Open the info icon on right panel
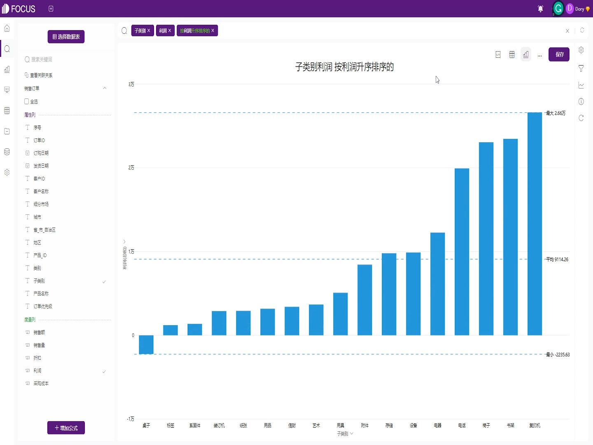 click(581, 101)
